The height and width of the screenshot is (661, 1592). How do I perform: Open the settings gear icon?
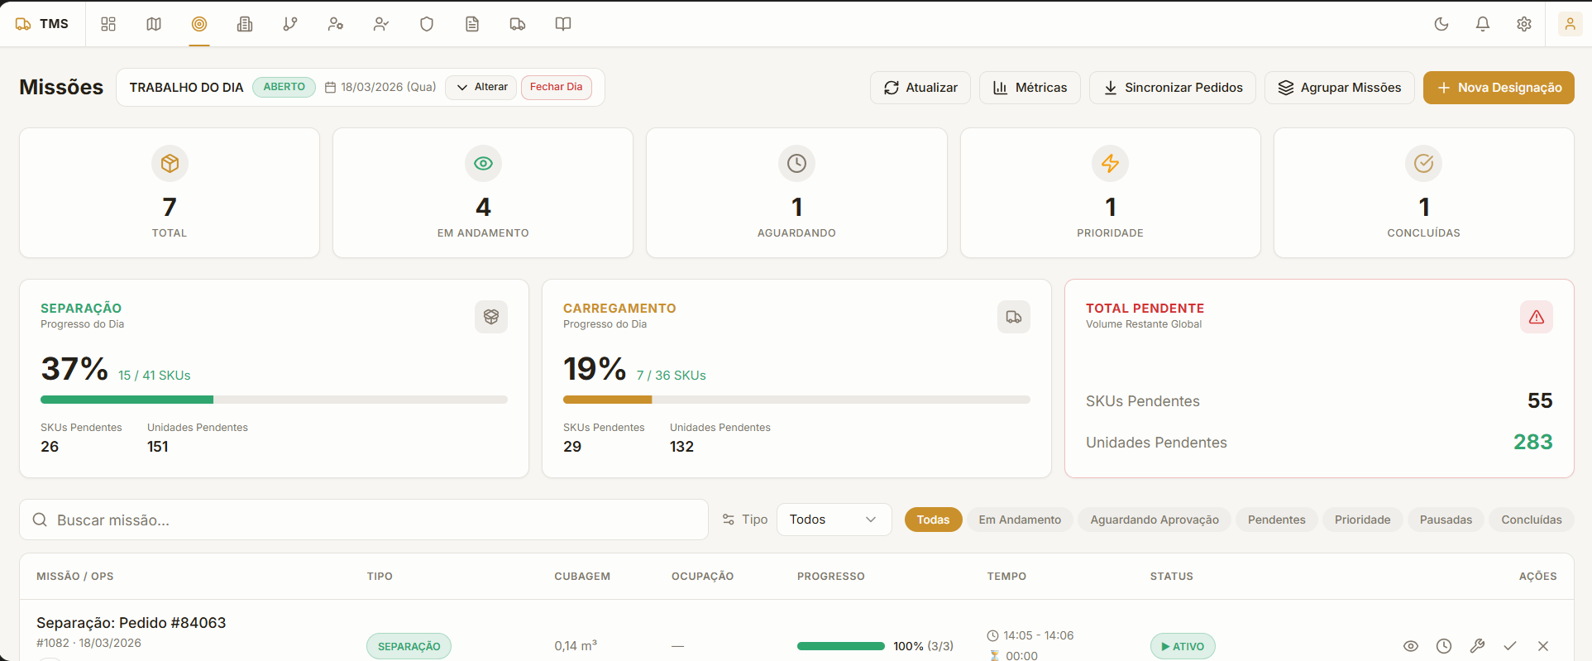coord(1524,24)
